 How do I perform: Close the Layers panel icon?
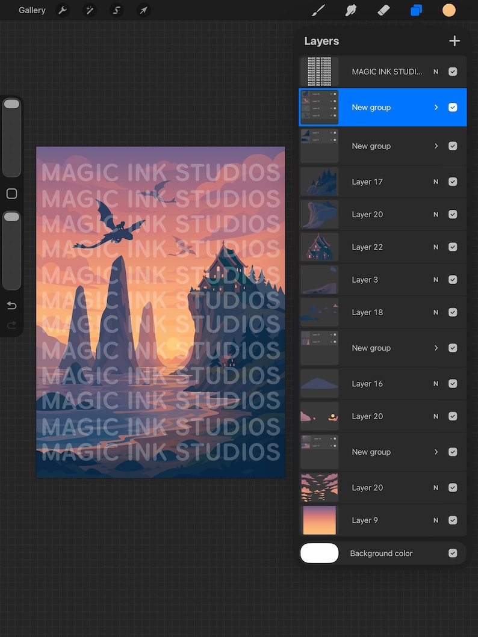[x=416, y=10]
